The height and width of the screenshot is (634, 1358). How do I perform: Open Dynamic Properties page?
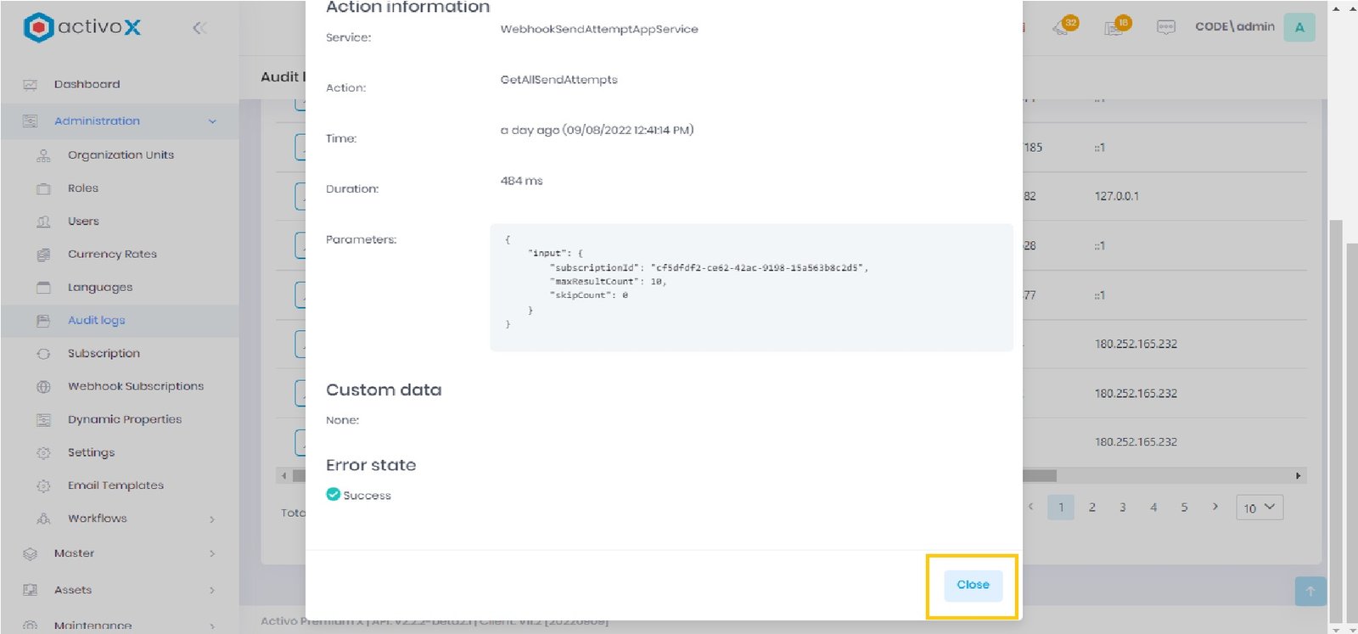(x=125, y=419)
